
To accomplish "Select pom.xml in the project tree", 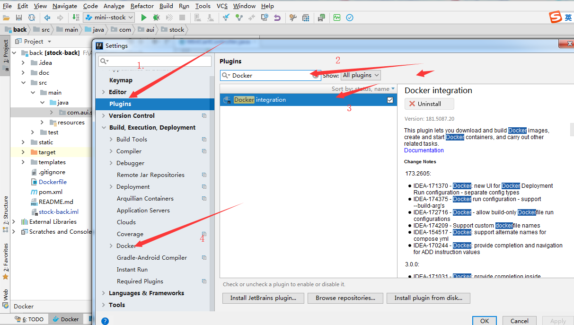I will click(51, 192).
